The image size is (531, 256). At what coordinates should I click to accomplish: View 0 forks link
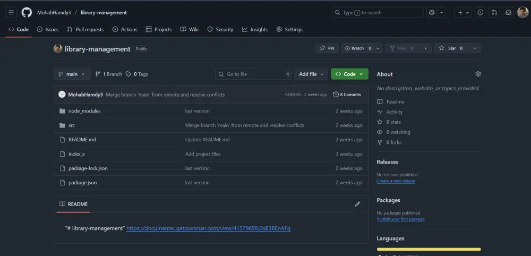point(389,142)
